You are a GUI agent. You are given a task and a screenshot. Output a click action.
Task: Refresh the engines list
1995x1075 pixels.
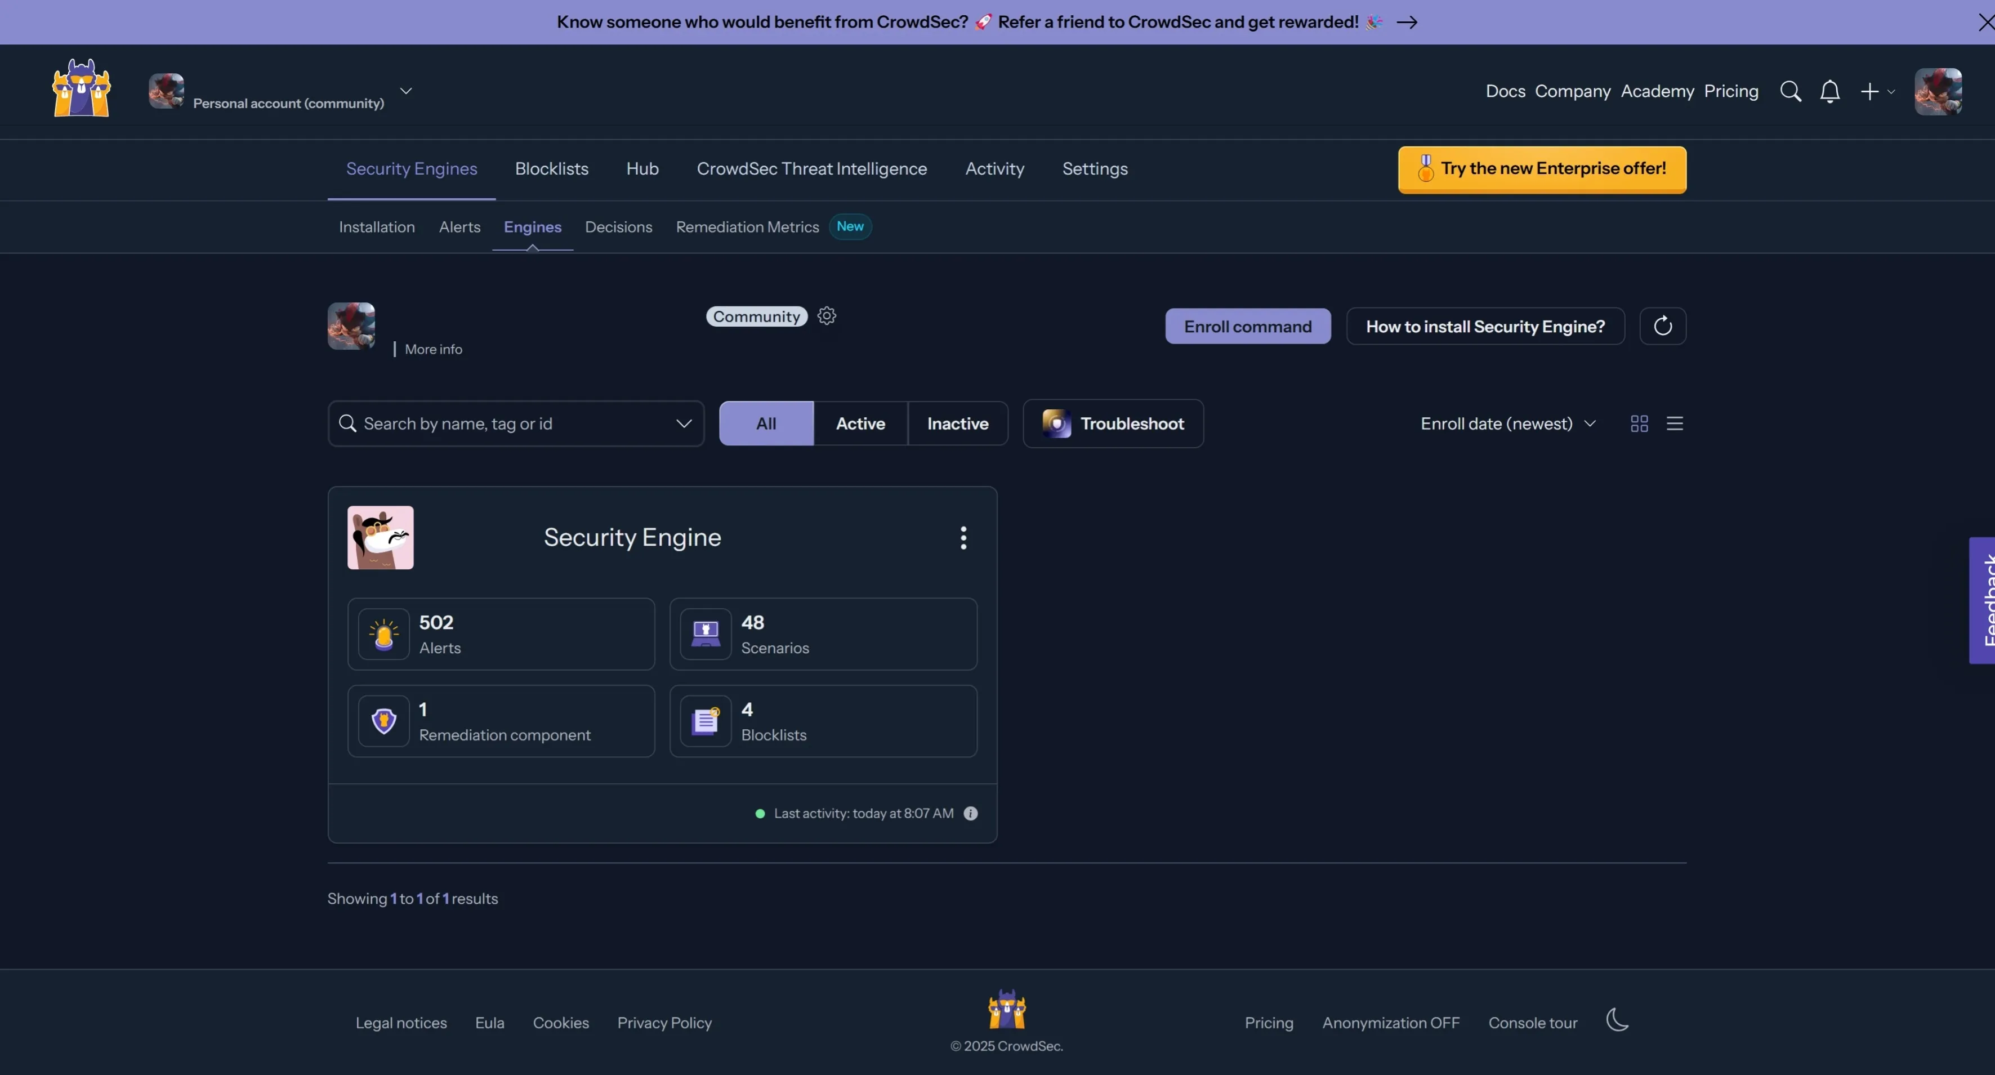pos(1662,326)
